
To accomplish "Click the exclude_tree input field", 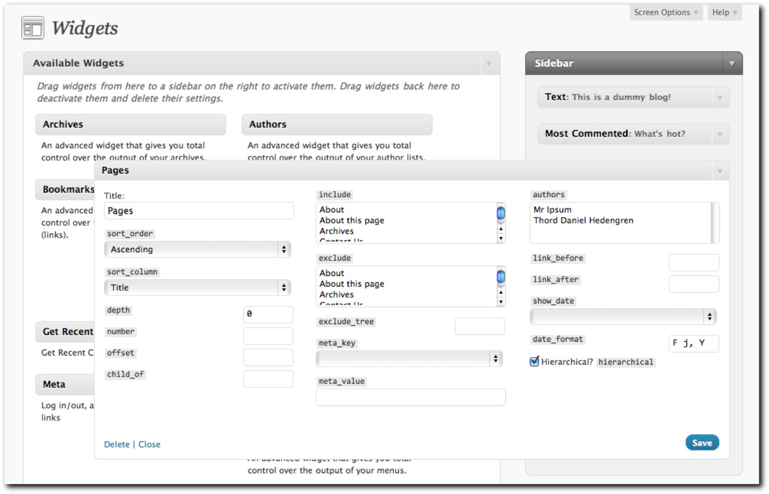I will point(480,326).
